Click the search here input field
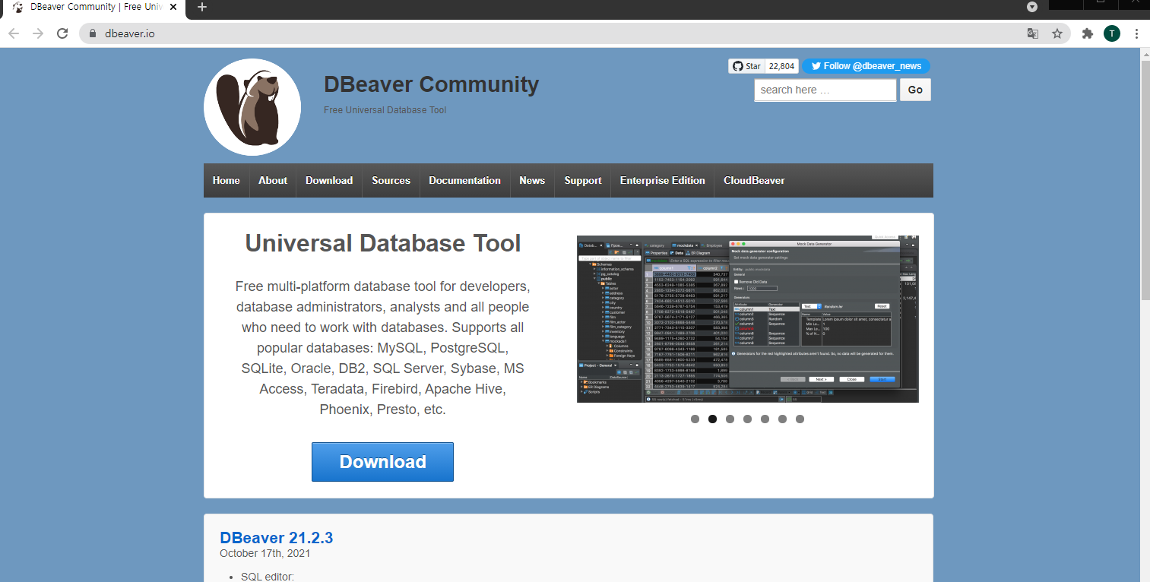Screen dimensions: 1150x582 [x=825, y=90]
